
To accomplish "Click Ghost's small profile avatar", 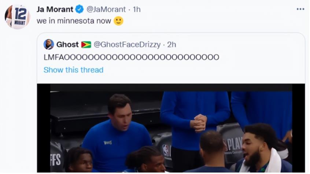I will (49, 45).
